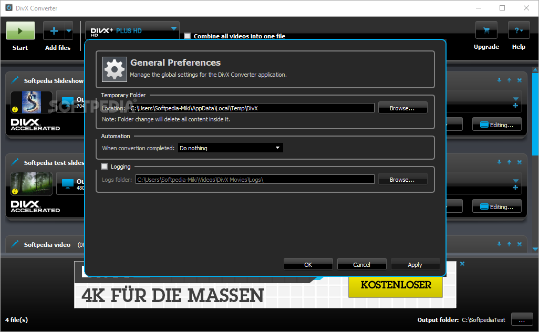
Task: Confirm preferences with OK
Action: point(308,264)
